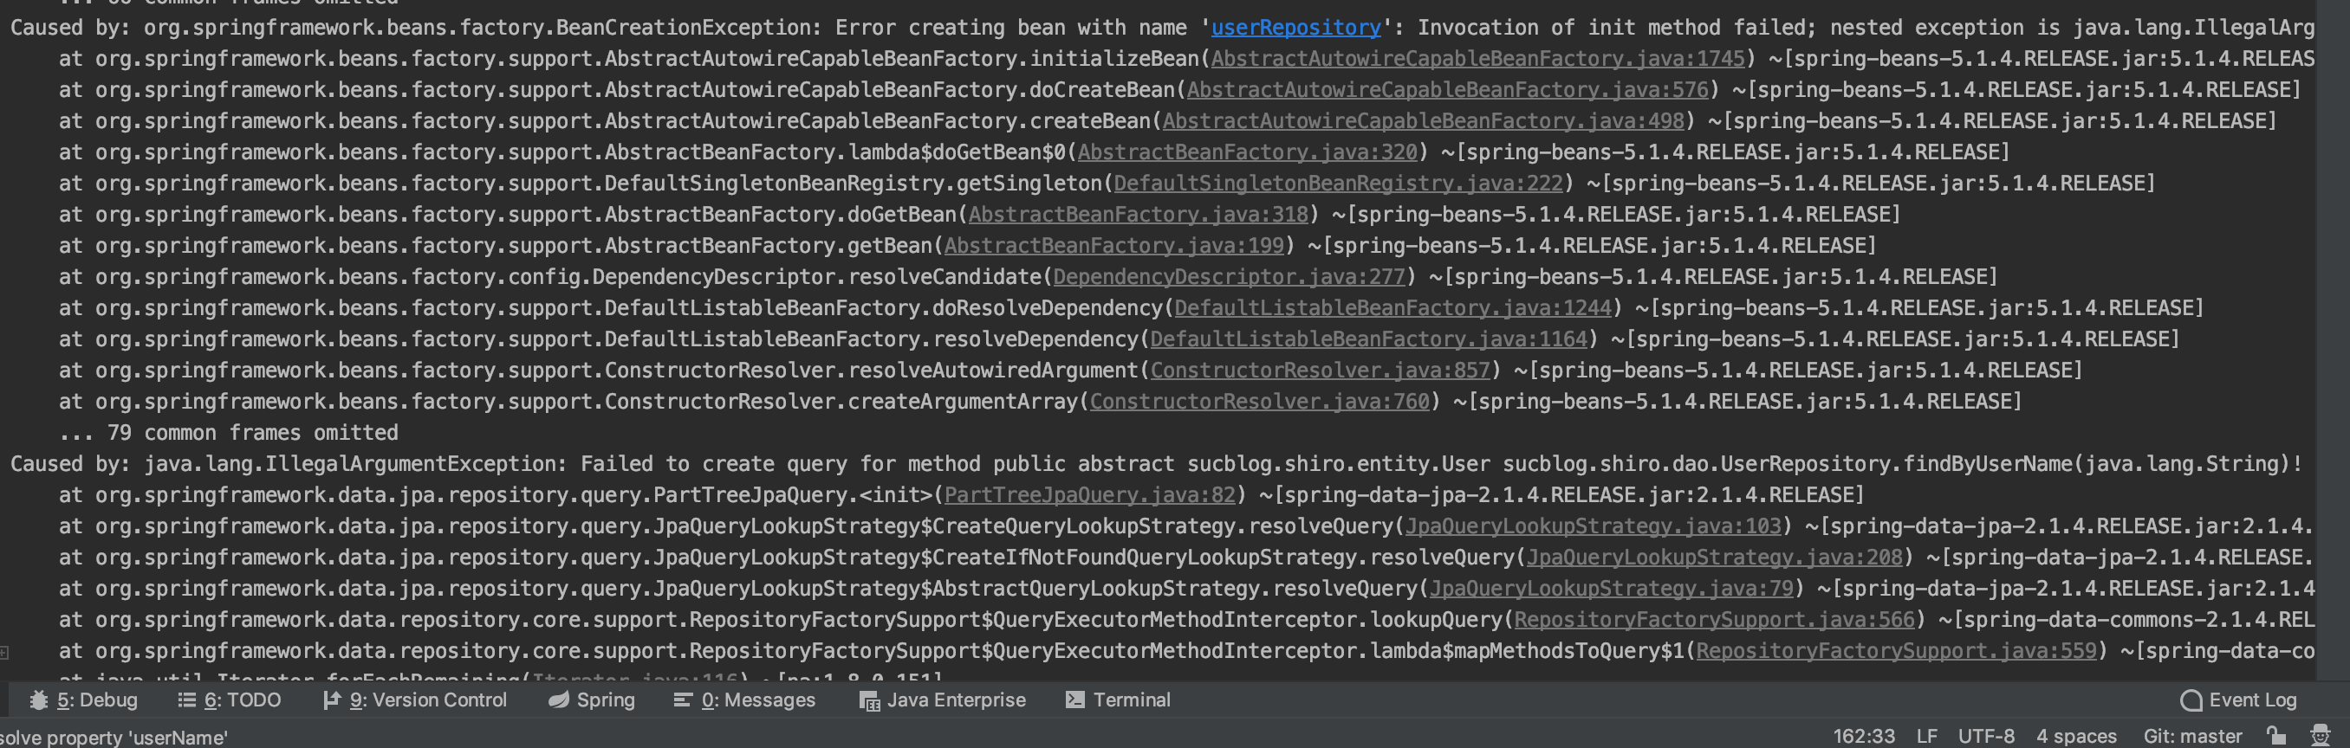Open the PartTreeJpaQuery.java:82 link
This screenshot has height=748, width=2350.
[1089, 495]
